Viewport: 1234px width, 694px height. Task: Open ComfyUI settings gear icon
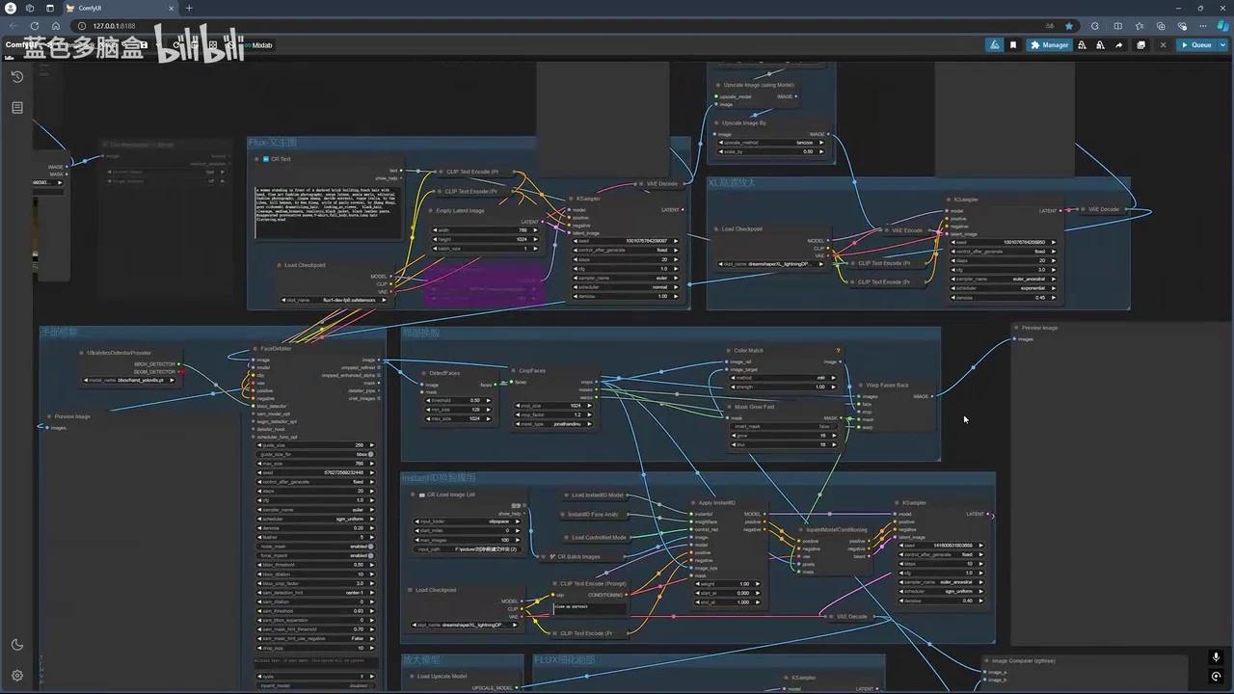(x=16, y=676)
